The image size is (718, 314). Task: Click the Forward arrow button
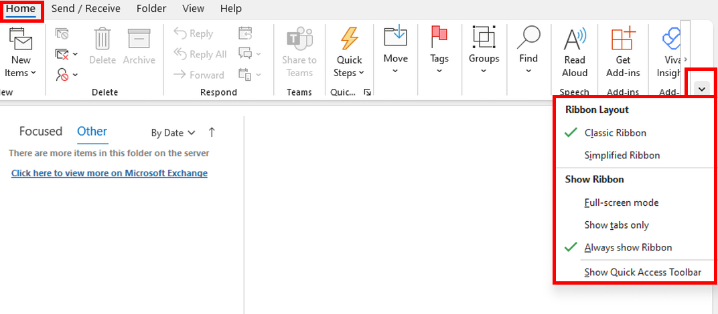click(199, 75)
